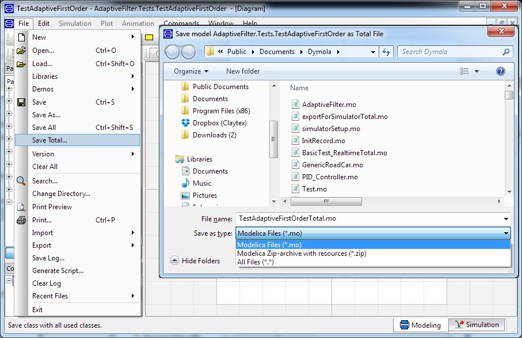The image size is (522, 338).
Task: Open the view options dropdown arrow
Action: coord(477,71)
